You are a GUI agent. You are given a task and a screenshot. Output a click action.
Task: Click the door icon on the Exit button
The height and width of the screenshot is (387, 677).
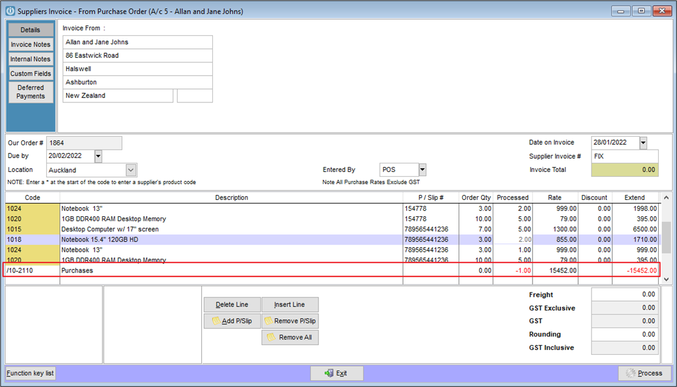pos(329,373)
